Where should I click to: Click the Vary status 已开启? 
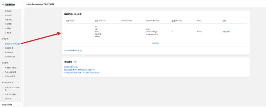[200, 32]
